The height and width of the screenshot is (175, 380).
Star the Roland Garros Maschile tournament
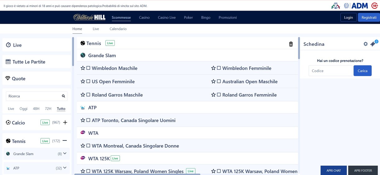[83, 95]
